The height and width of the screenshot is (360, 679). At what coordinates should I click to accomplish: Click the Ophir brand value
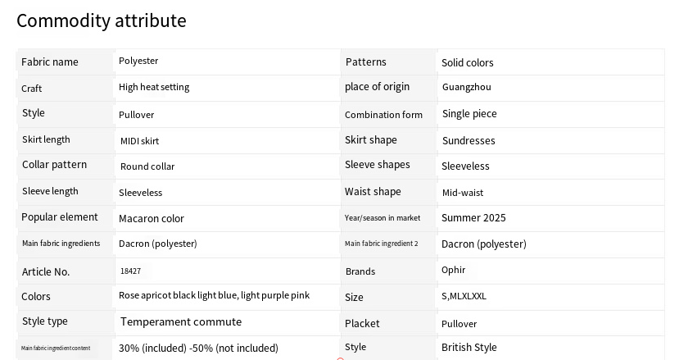click(x=453, y=270)
